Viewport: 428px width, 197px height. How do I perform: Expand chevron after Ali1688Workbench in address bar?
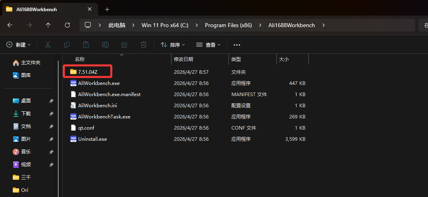323,25
